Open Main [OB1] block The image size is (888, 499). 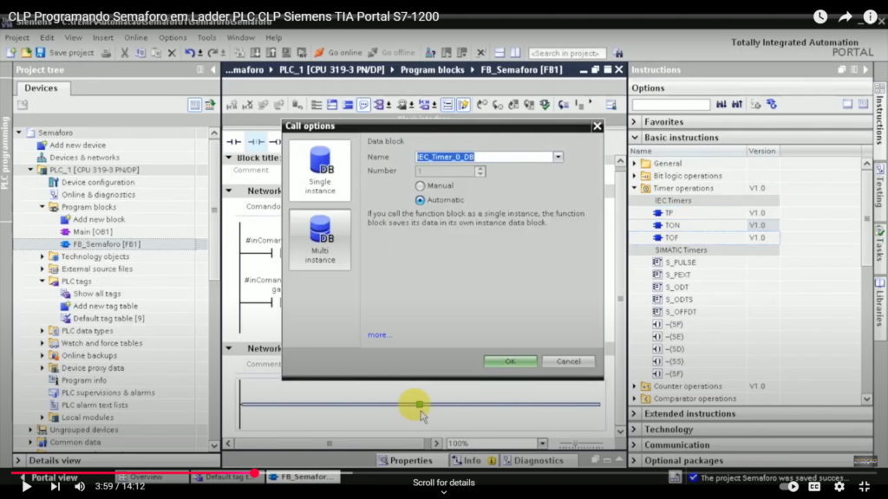92,231
